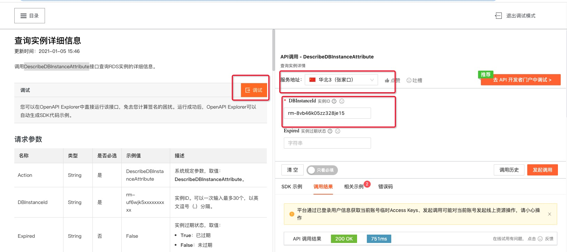Switch to 错误码 tab

[386, 187]
